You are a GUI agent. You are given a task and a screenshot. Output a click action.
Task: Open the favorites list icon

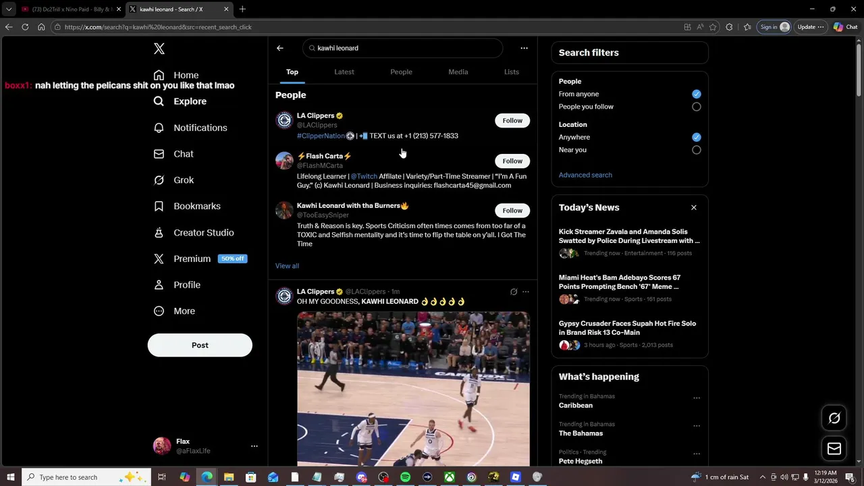[x=747, y=27]
